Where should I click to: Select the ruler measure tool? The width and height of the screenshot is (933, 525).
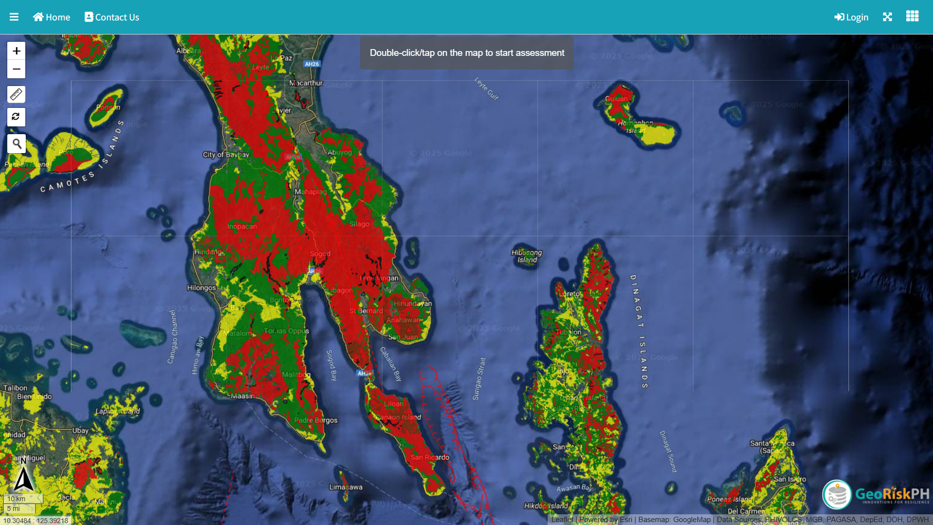pyautogui.click(x=17, y=94)
